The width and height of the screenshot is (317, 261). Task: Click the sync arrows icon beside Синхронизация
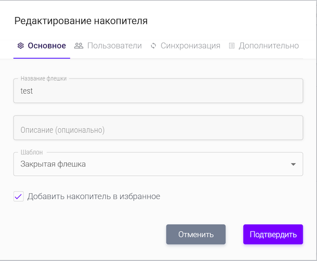point(153,46)
